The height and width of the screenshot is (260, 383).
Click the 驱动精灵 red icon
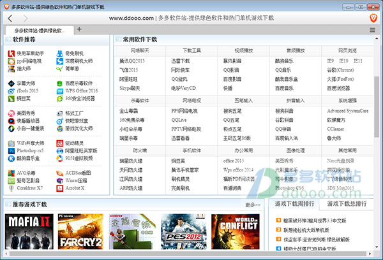(x=59, y=143)
